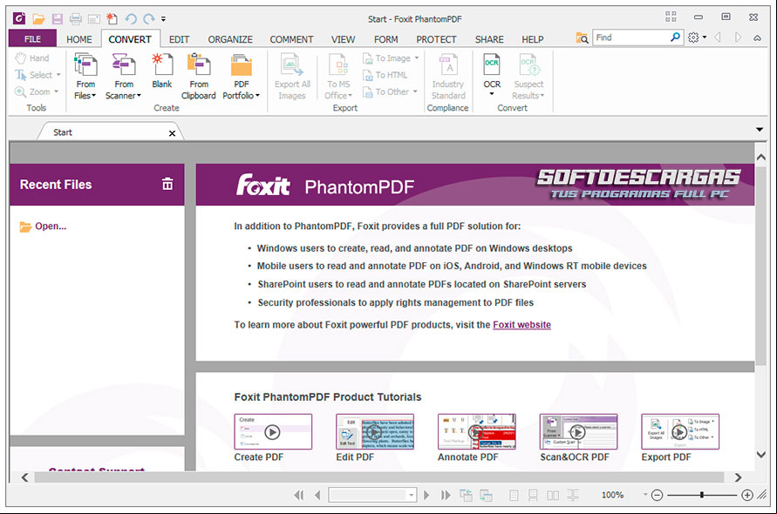Open the Customize Quick Access Toolbar arrow
Viewport: 777px width, 514px height.
(164, 19)
